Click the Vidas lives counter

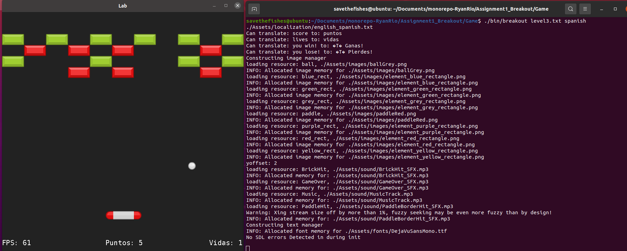pos(225,243)
